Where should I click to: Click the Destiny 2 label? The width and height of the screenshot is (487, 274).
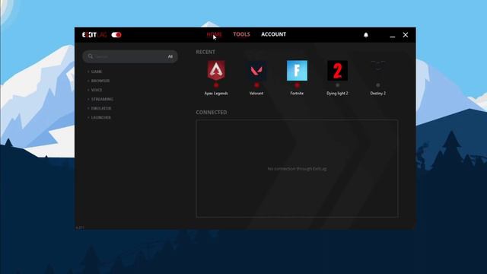[x=378, y=93]
